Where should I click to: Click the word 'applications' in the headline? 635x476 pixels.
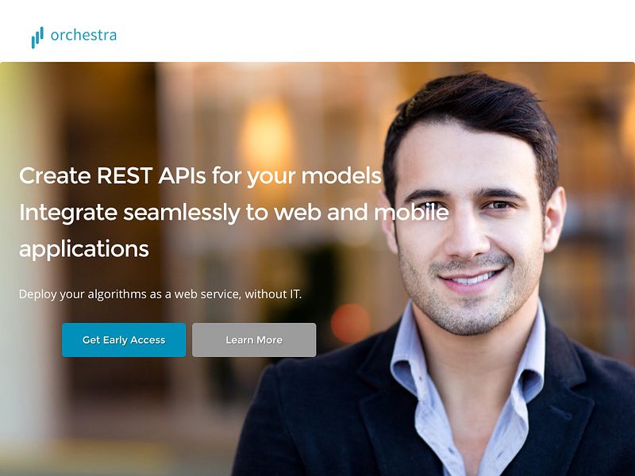(x=84, y=249)
